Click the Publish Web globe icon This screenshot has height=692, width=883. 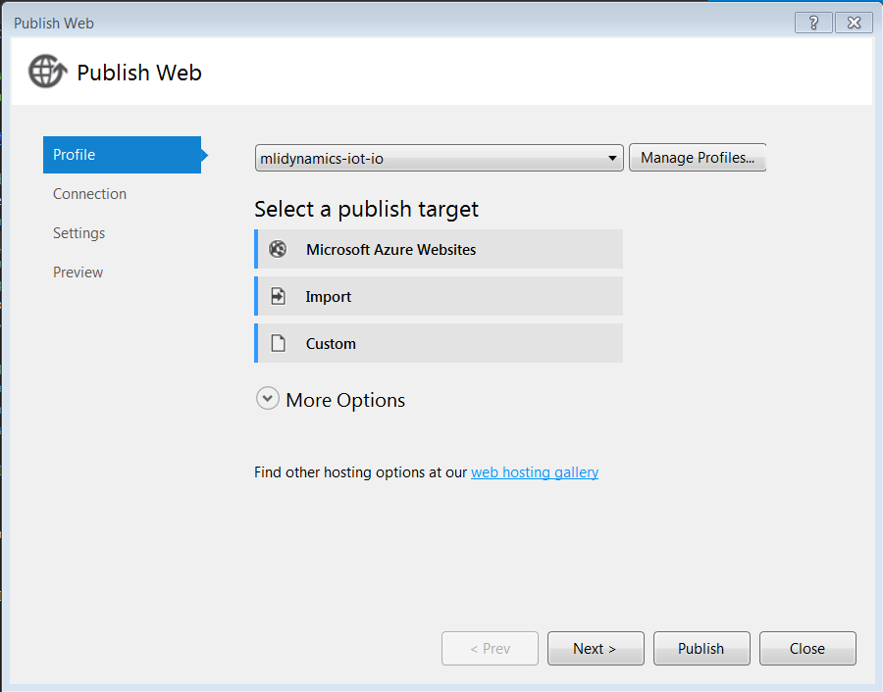coord(47,72)
